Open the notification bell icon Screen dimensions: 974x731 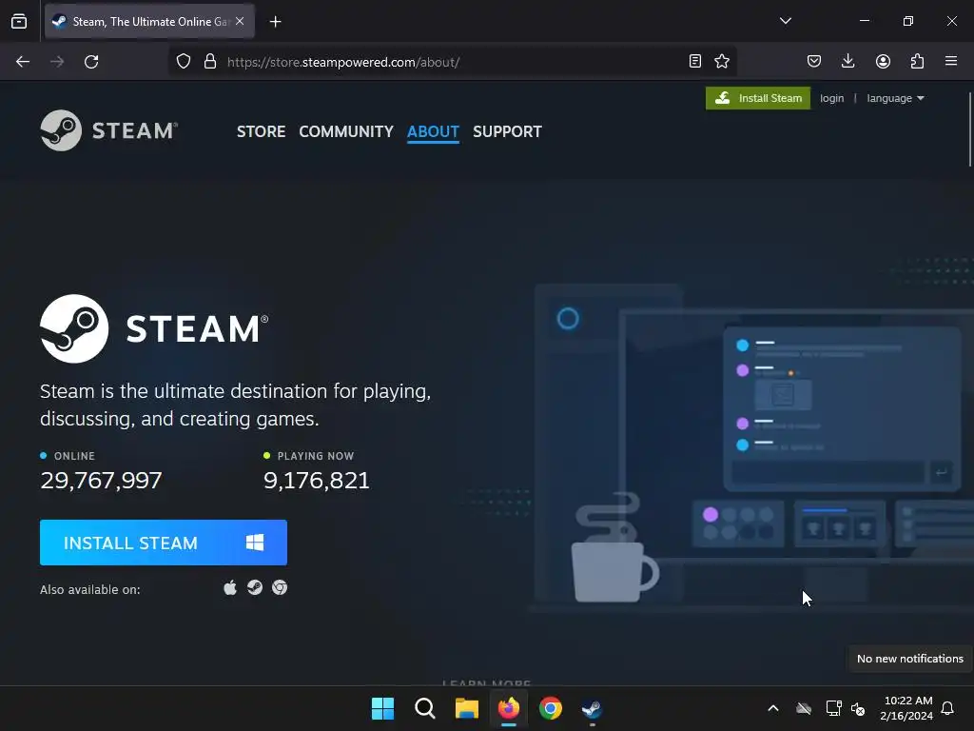point(948,708)
